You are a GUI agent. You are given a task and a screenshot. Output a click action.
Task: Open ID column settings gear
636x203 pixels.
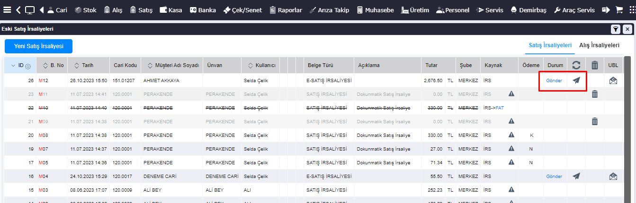click(x=28, y=66)
